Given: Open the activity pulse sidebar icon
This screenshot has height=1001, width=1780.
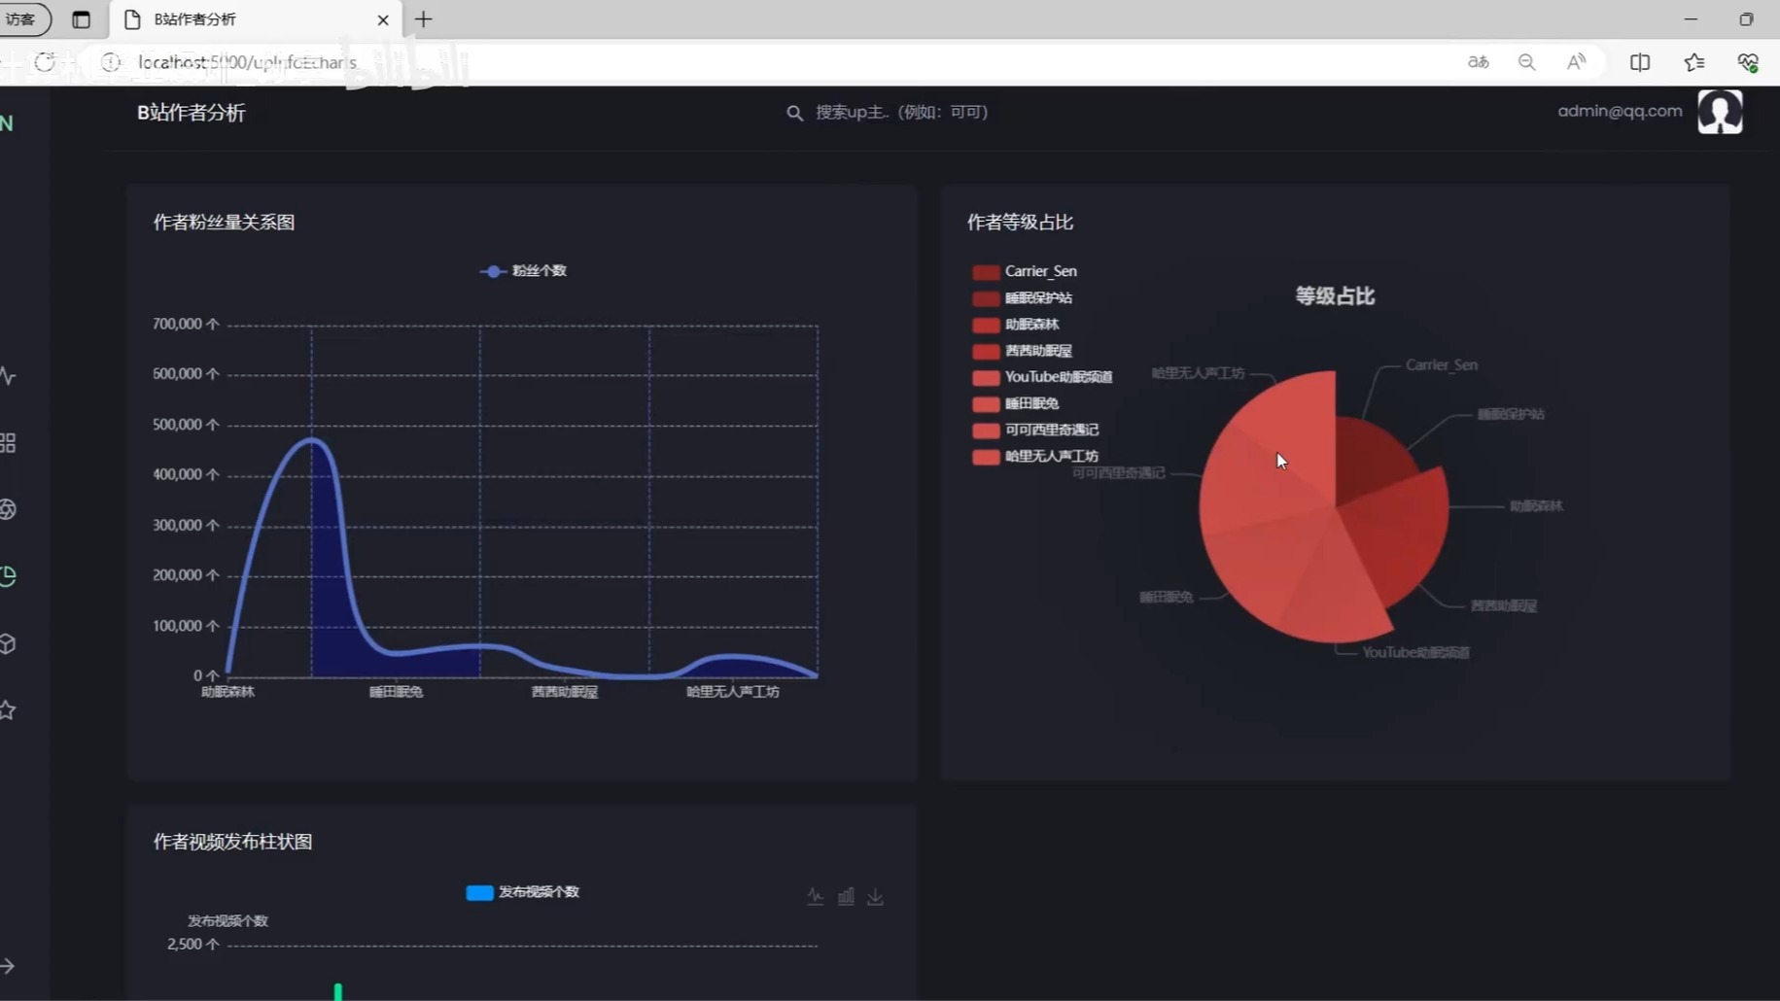Looking at the screenshot, I should 8,376.
